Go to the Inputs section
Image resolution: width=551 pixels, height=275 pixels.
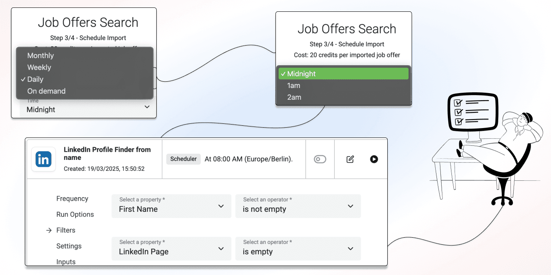(66, 262)
